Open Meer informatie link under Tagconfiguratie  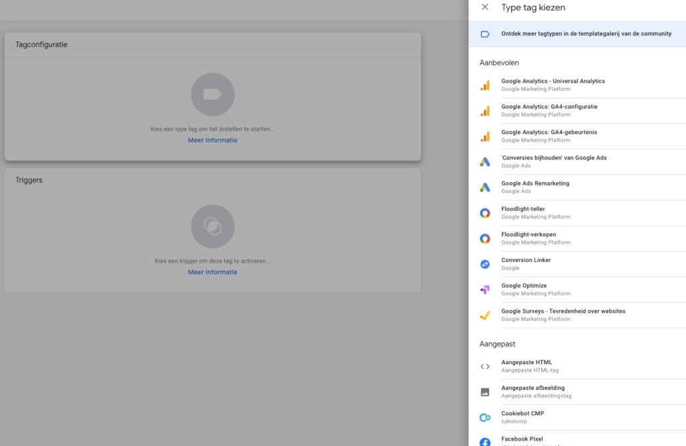[x=212, y=141]
